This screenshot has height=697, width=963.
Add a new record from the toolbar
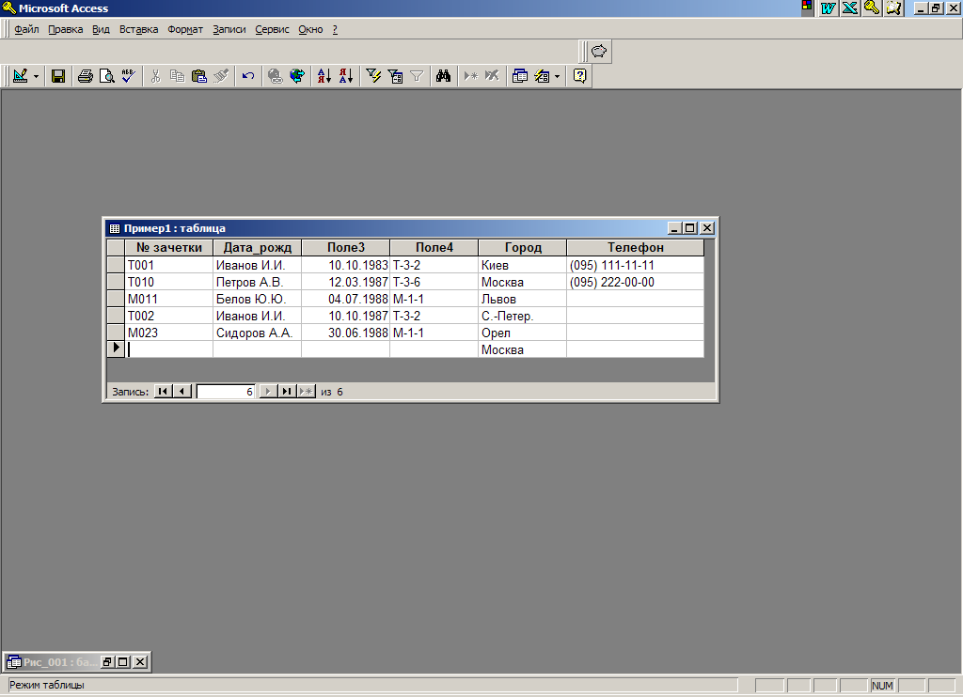click(471, 76)
